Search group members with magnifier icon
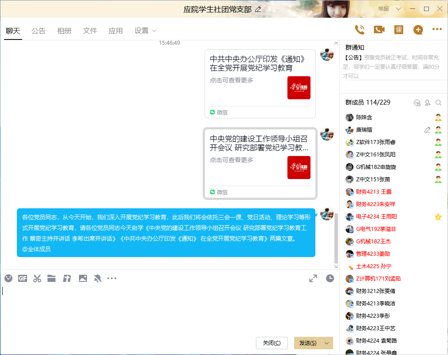 [438, 103]
